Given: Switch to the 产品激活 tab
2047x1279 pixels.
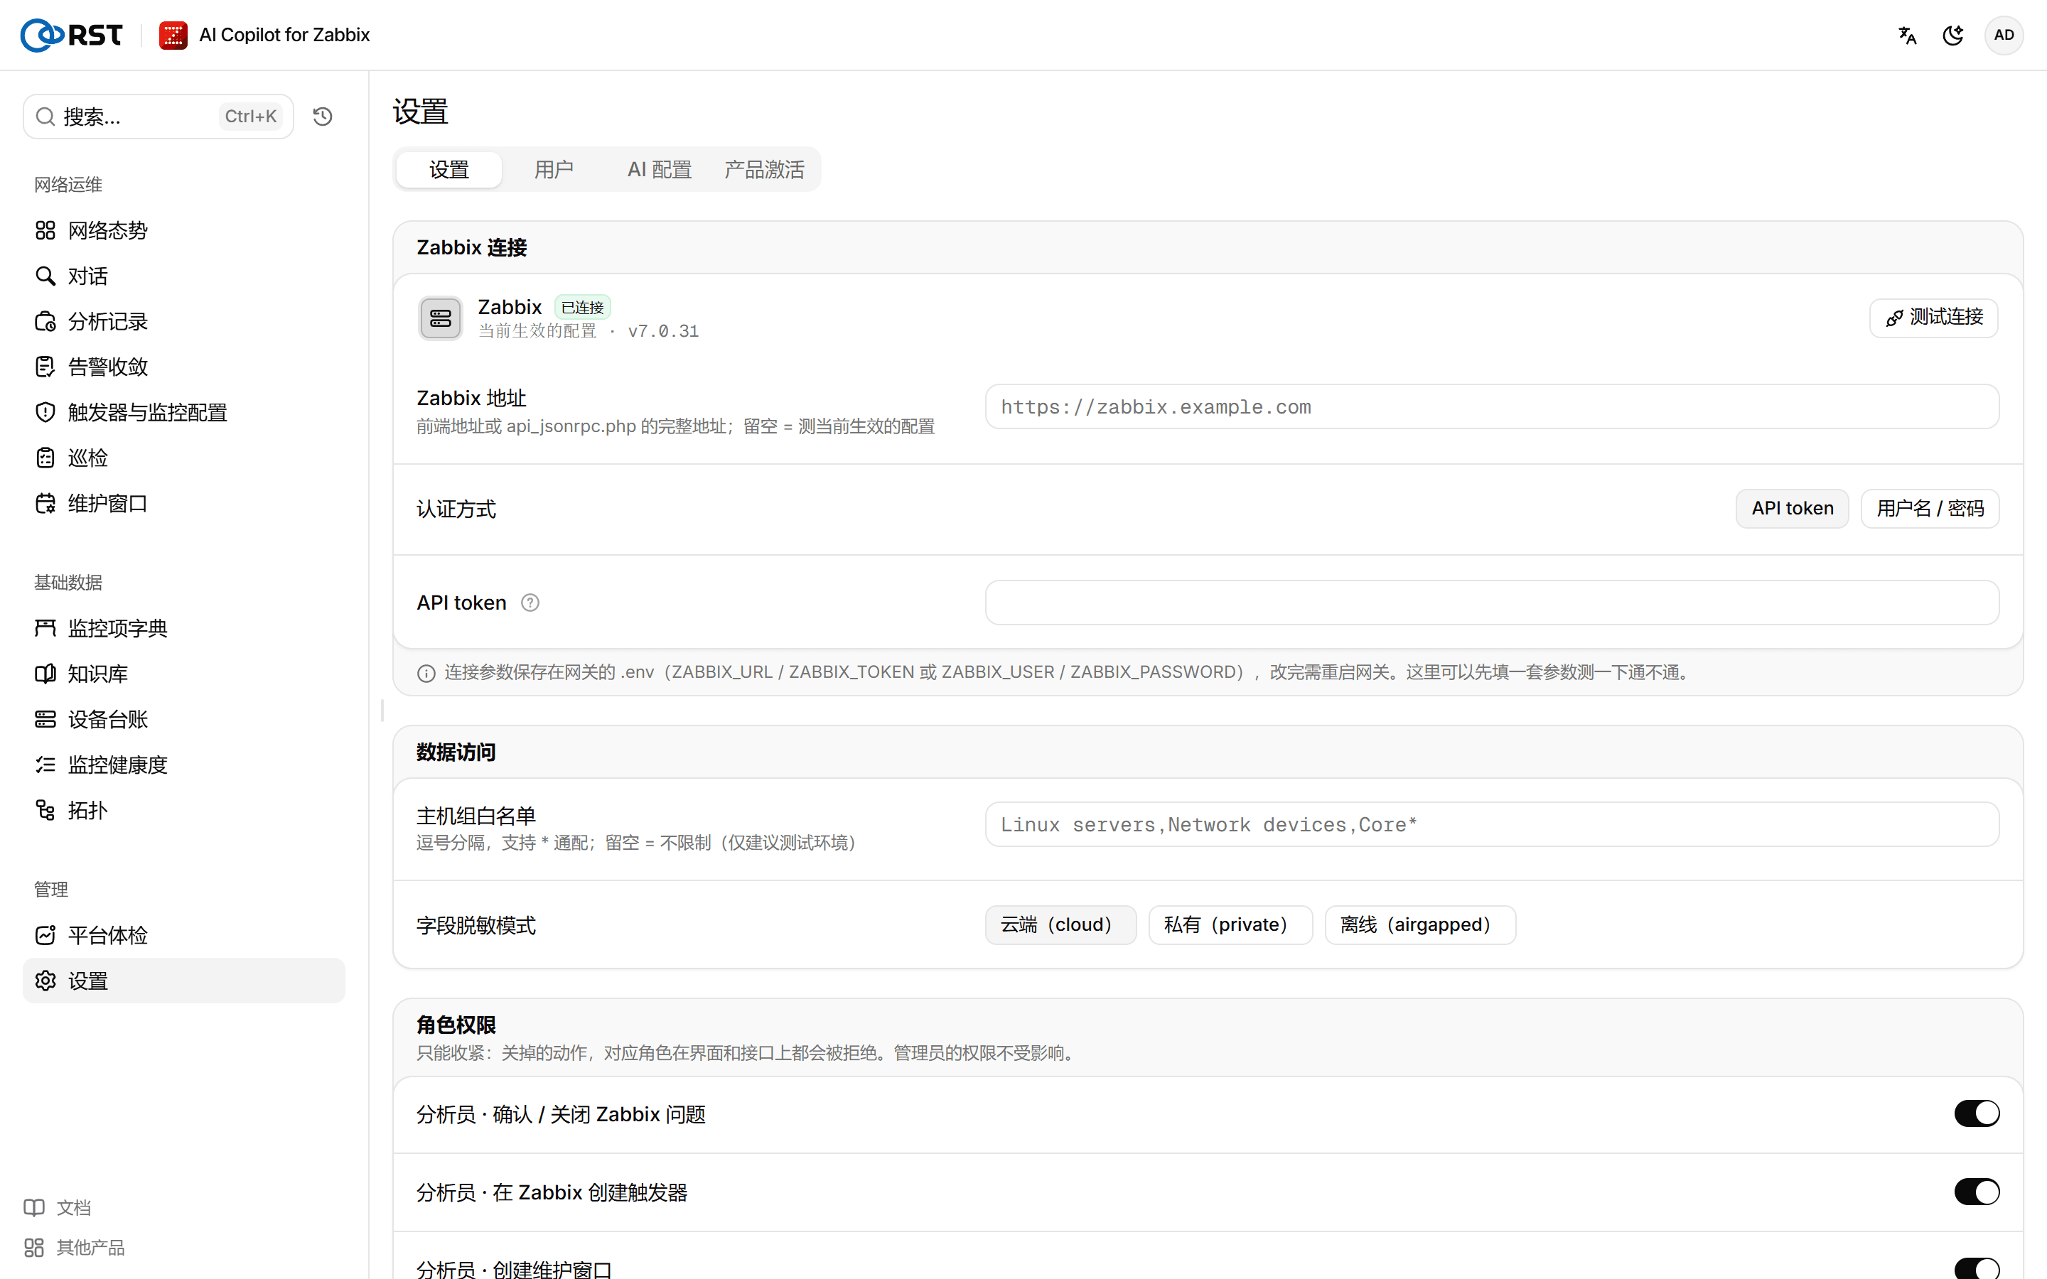Looking at the screenshot, I should [x=765, y=169].
